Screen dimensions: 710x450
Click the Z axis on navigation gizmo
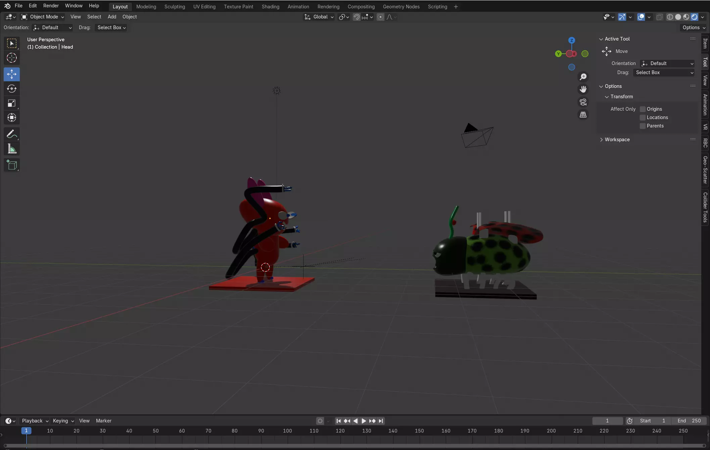point(572,40)
